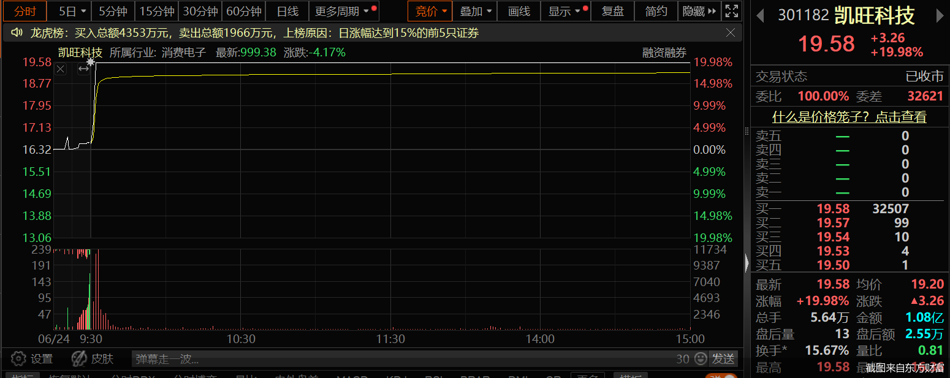950x378 pixels.
Task: Click the 买三 price 19.54 row
Action: tap(849, 237)
